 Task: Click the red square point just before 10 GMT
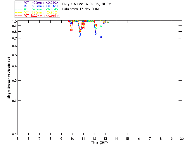[71, 30]
